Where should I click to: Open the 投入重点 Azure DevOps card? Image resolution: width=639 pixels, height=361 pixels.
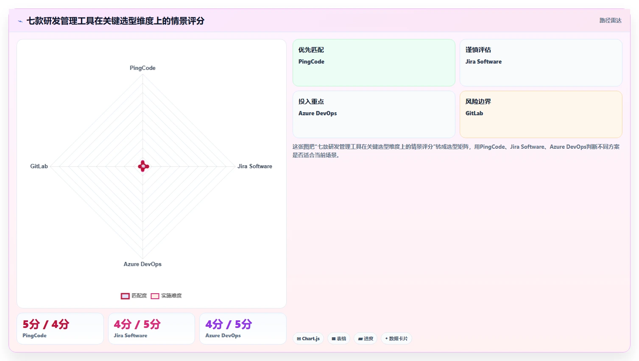[374, 114]
